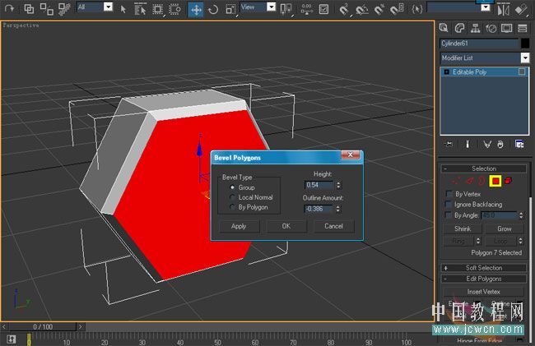Click the black object color swatch
Image resolution: width=535 pixels, height=346 pixels.
[525, 44]
